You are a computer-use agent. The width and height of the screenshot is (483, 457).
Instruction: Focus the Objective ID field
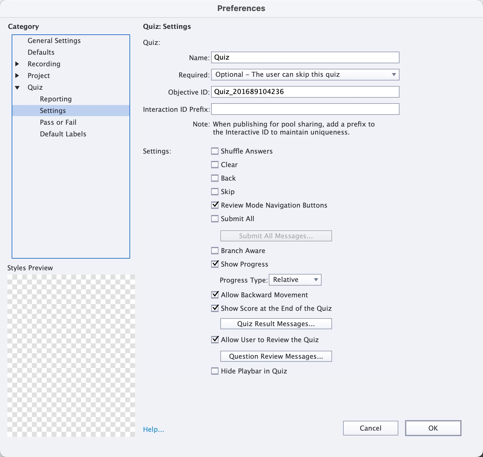(305, 92)
